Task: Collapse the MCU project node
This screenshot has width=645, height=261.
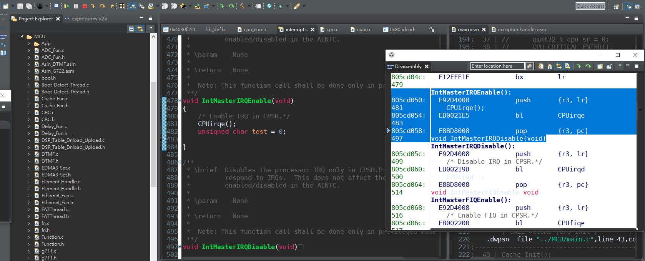Action: (x=22, y=37)
